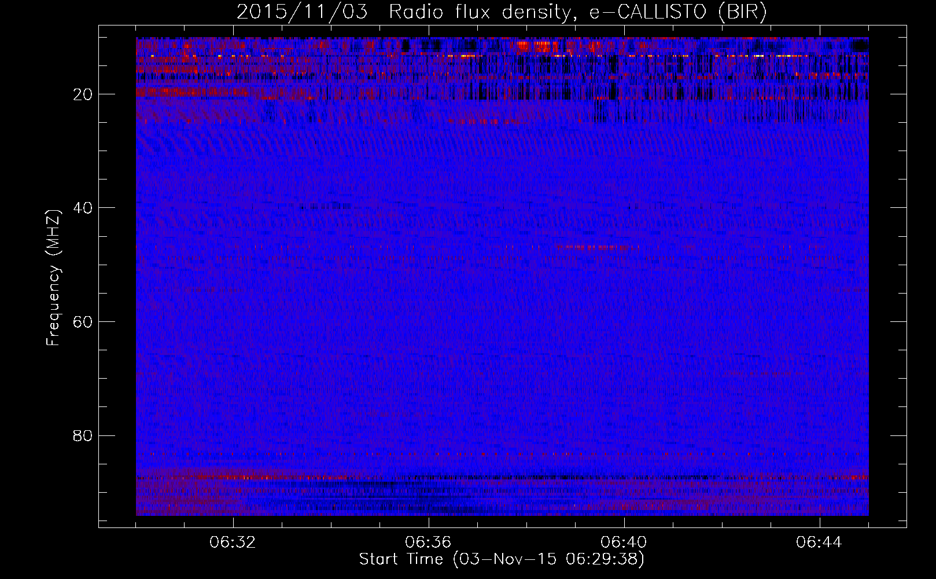Click the 06:36 time tick label
Image resolution: width=936 pixels, height=579 pixels.
[x=428, y=543]
